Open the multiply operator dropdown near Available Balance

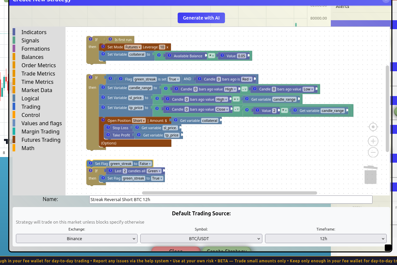tap(211, 56)
